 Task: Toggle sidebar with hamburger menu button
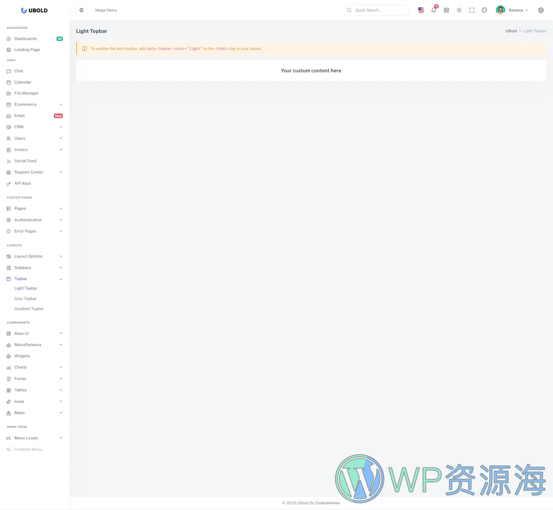coord(82,10)
